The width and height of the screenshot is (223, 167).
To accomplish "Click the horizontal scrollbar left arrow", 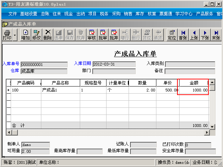I will tap(9, 133).
